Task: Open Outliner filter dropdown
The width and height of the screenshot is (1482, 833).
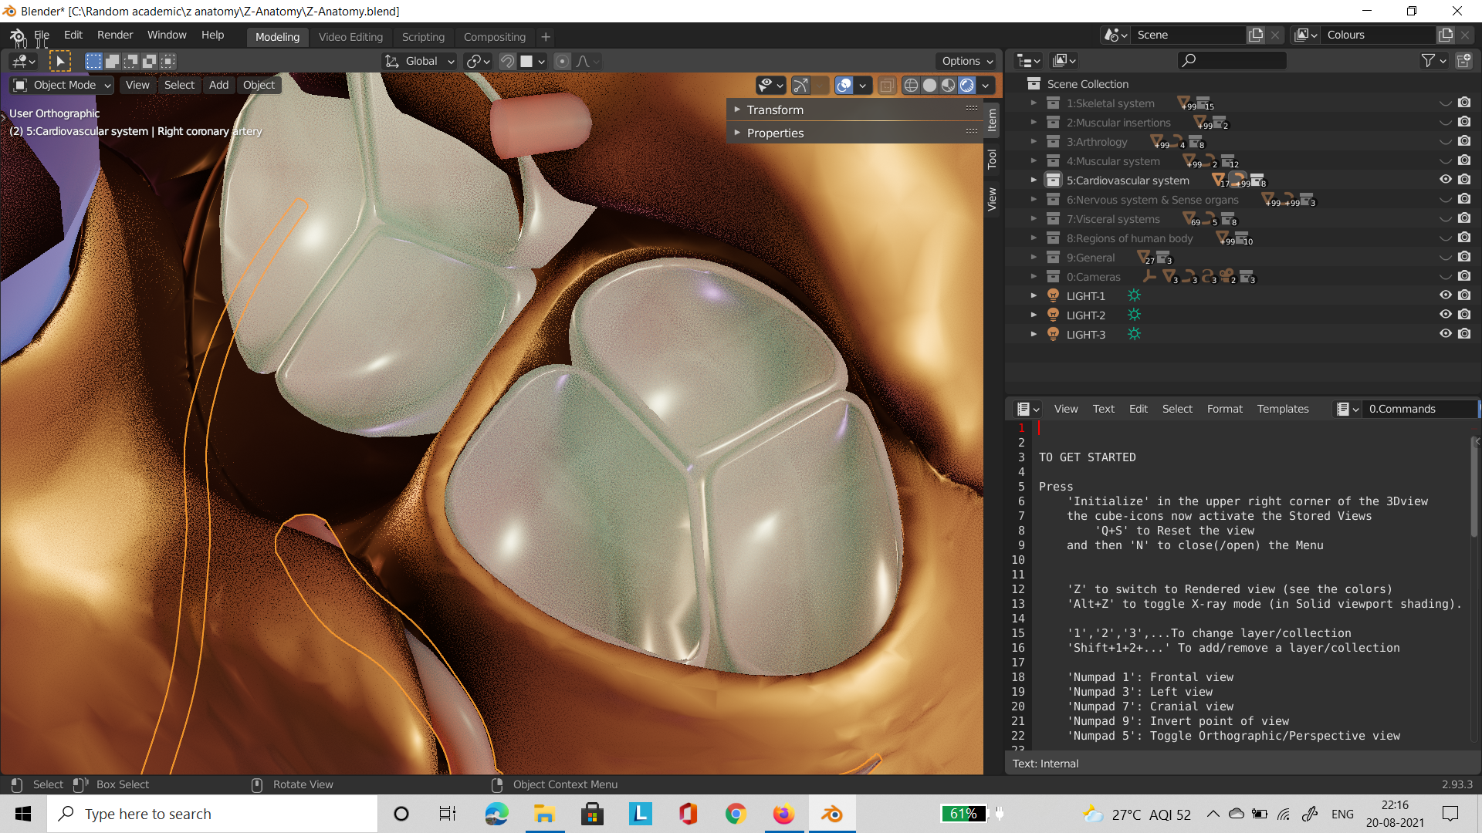Action: tap(1433, 60)
